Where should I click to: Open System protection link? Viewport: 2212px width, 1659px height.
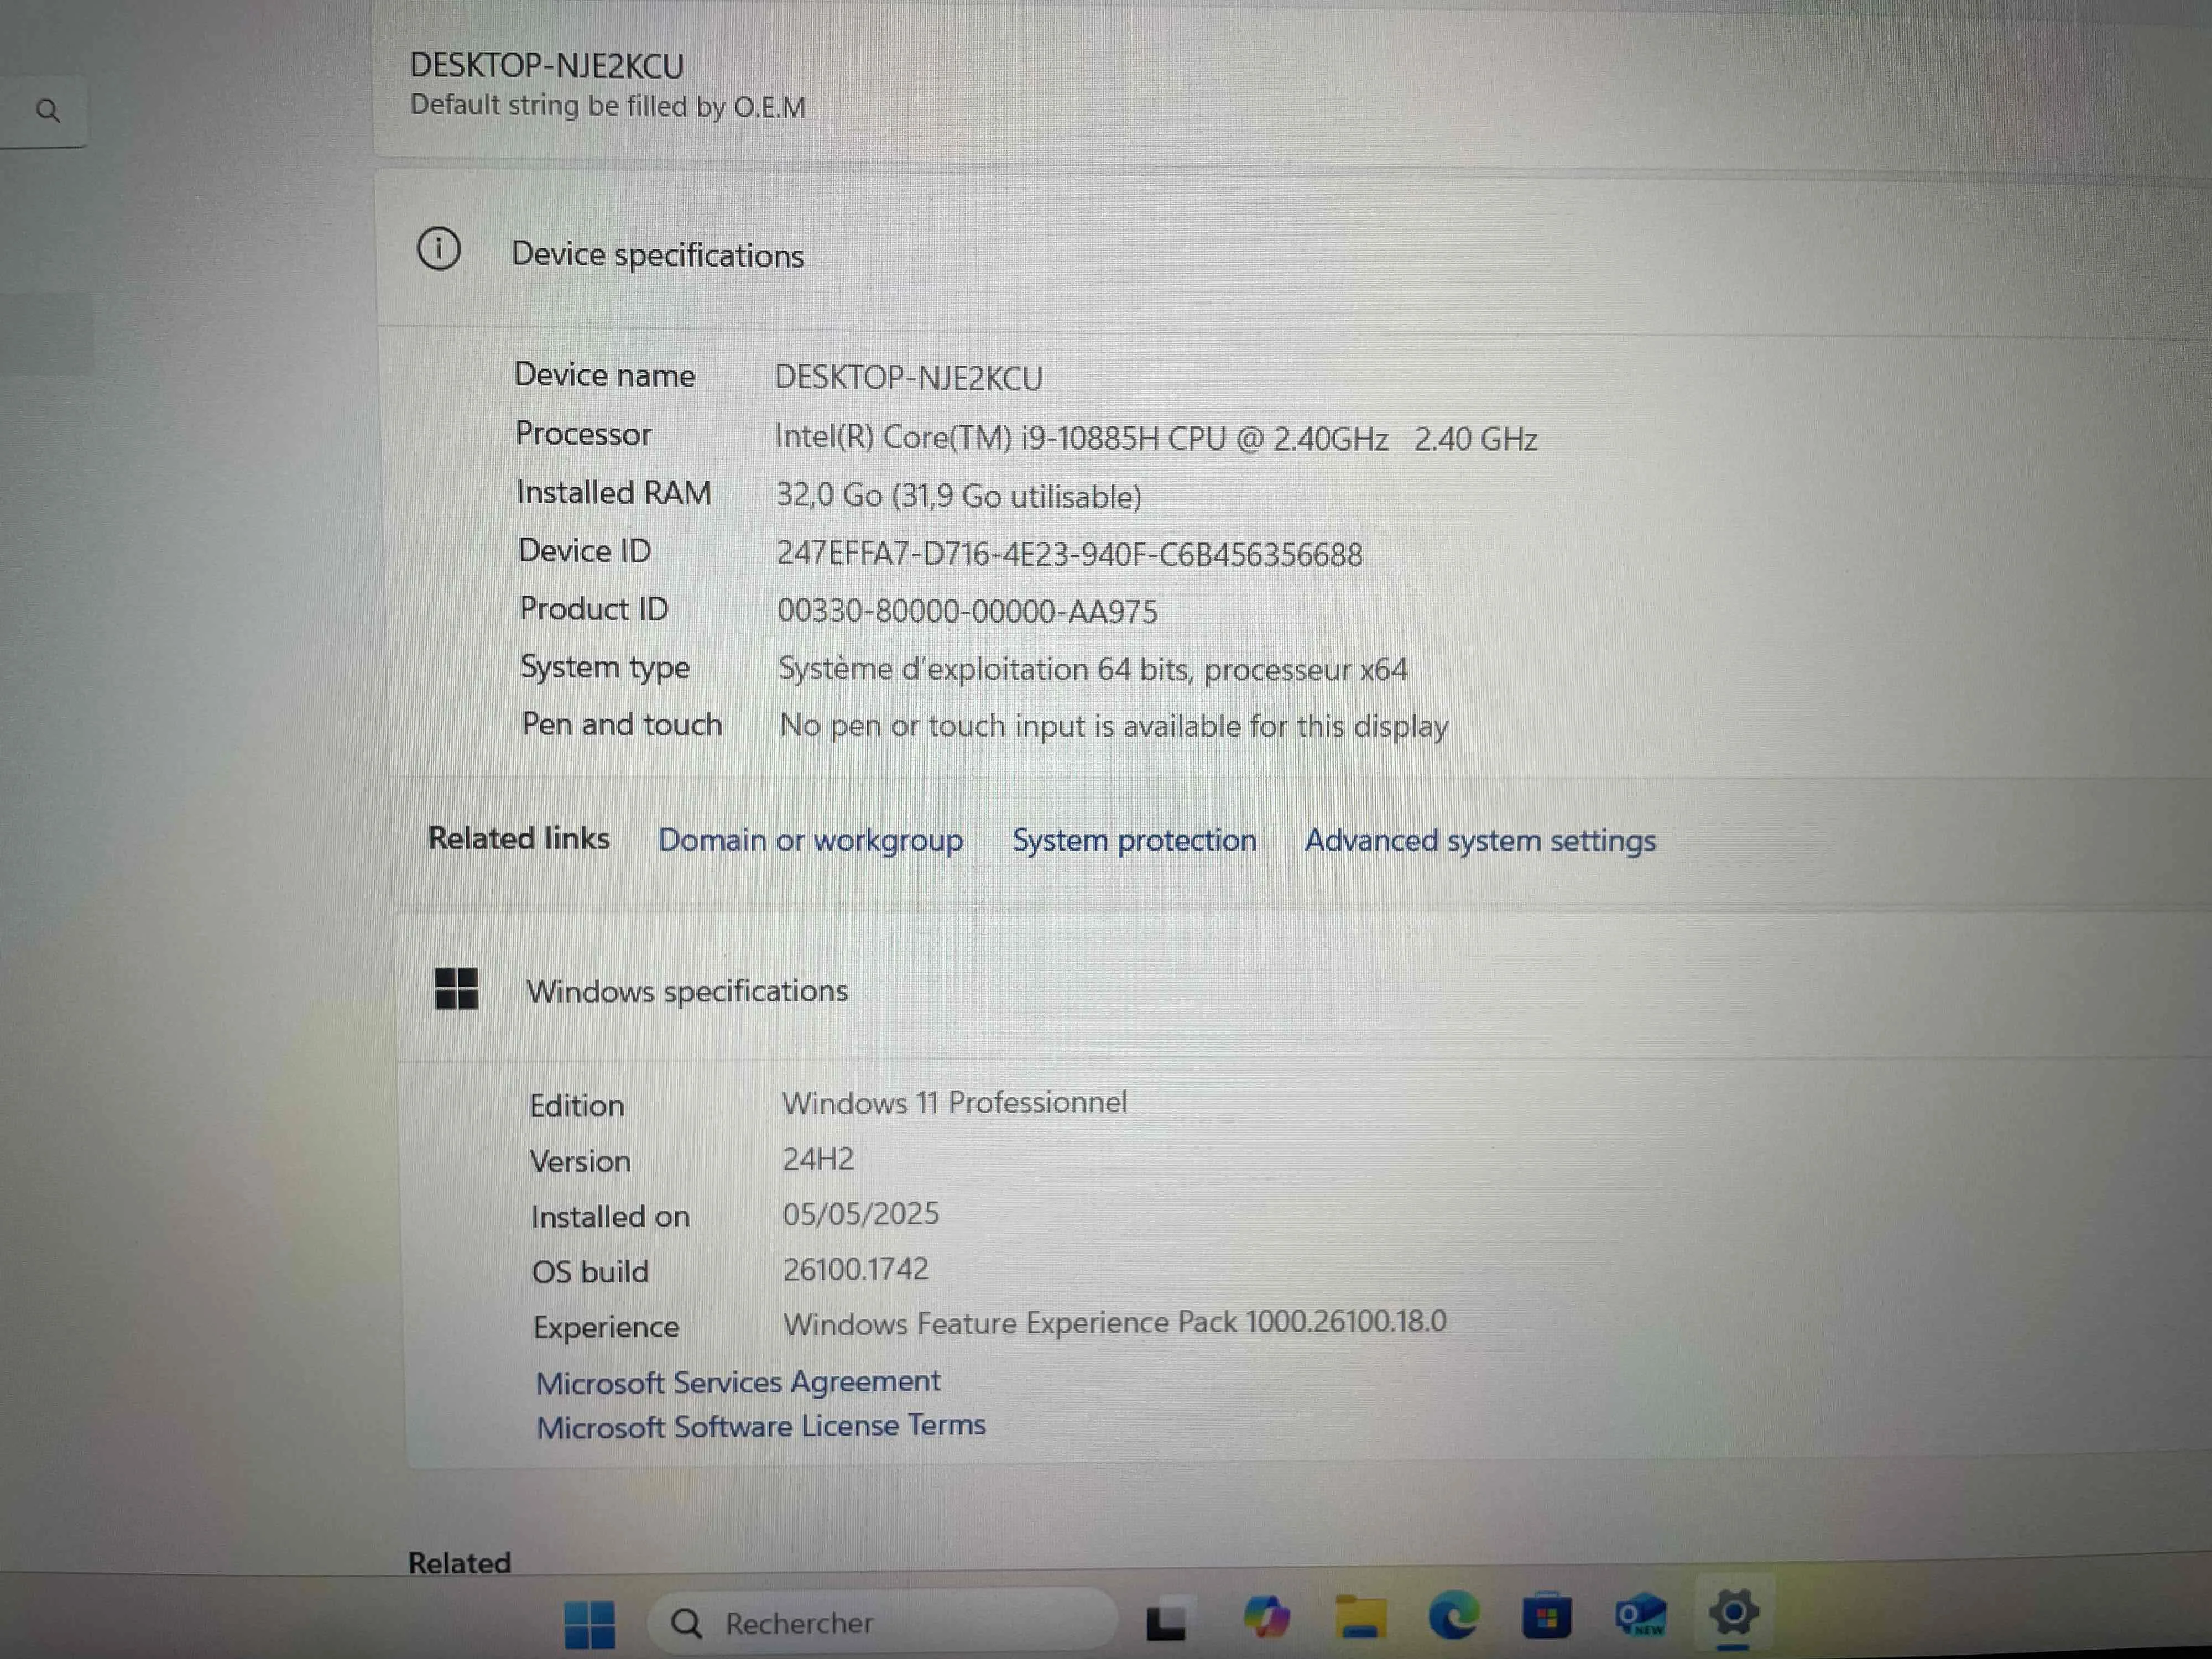1134,840
